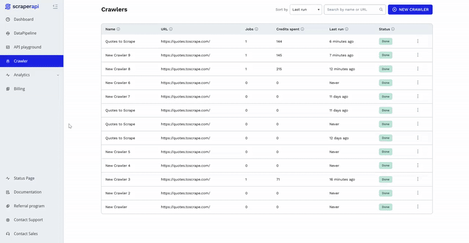Viewport: 469px width, 243px height.
Task: Click info icon beside Status header
Action: click(x=393, y=29)
